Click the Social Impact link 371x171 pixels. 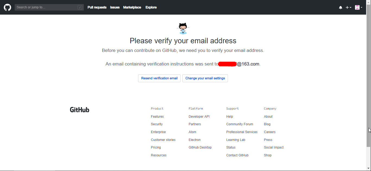[274, 147]
